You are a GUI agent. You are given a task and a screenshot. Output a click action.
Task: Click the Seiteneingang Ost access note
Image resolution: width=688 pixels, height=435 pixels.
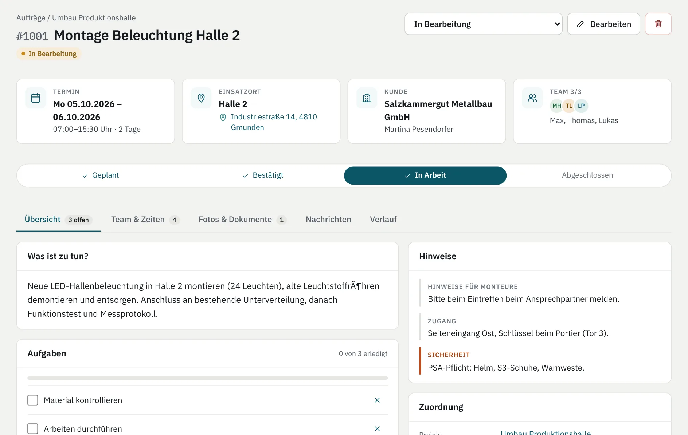(518, 333)
